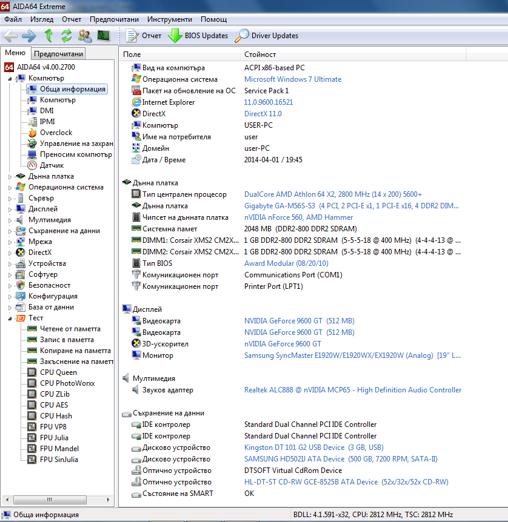Image resolution: width=508 pixels, height=522 pixels.
Task: Open the Gigabyte GA-M56S-S3 motherboard link
Action: (352, 206)
